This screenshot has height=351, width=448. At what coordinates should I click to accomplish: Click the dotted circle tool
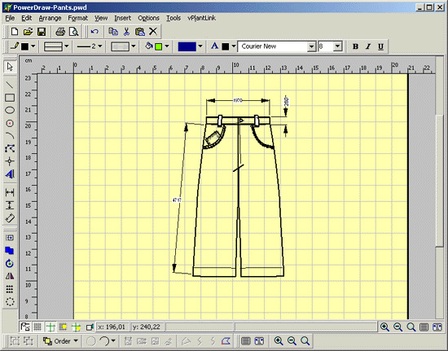coord(10,301)
